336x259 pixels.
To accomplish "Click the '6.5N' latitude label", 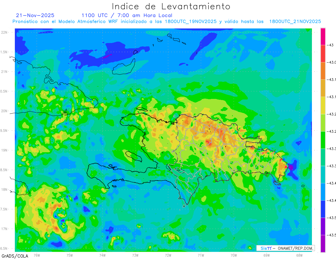I will tap(4, 249).
